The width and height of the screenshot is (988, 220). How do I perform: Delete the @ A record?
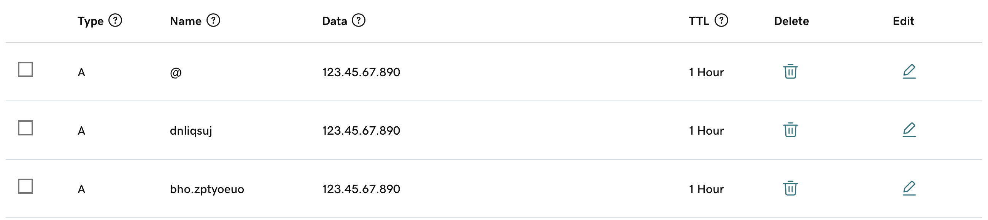790,72
